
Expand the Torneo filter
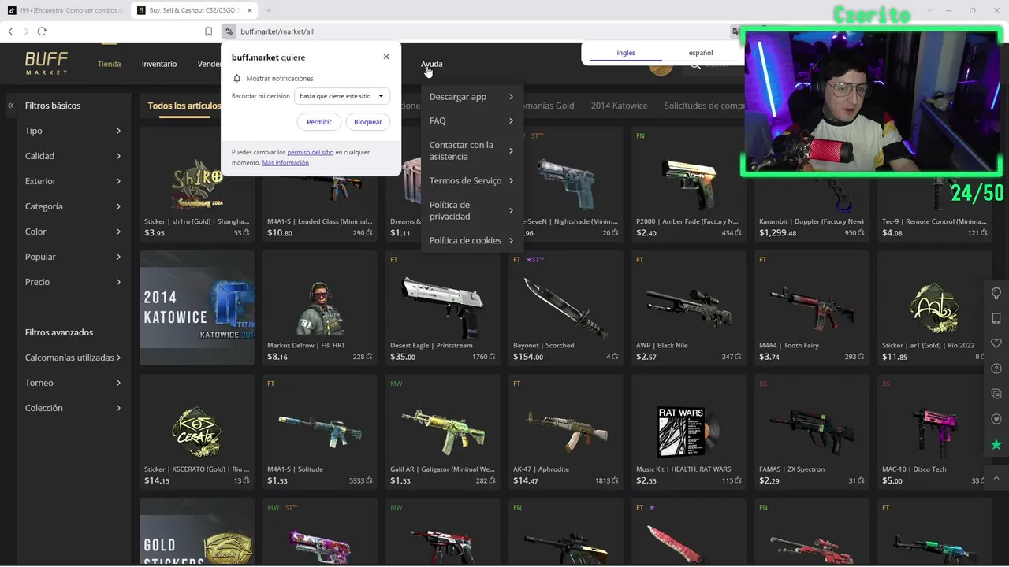point(73,383)
